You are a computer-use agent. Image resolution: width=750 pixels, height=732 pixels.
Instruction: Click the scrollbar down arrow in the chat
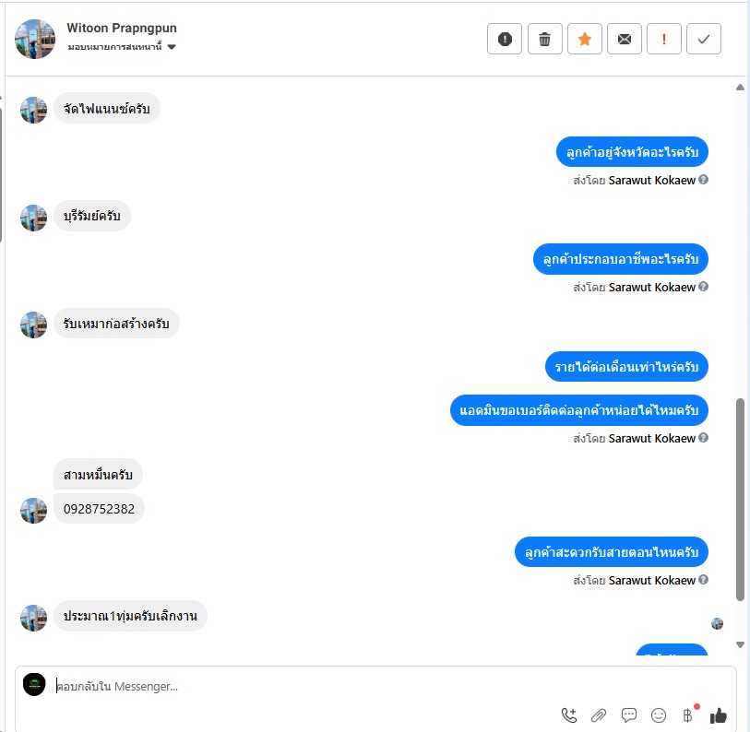pos(740,644)
